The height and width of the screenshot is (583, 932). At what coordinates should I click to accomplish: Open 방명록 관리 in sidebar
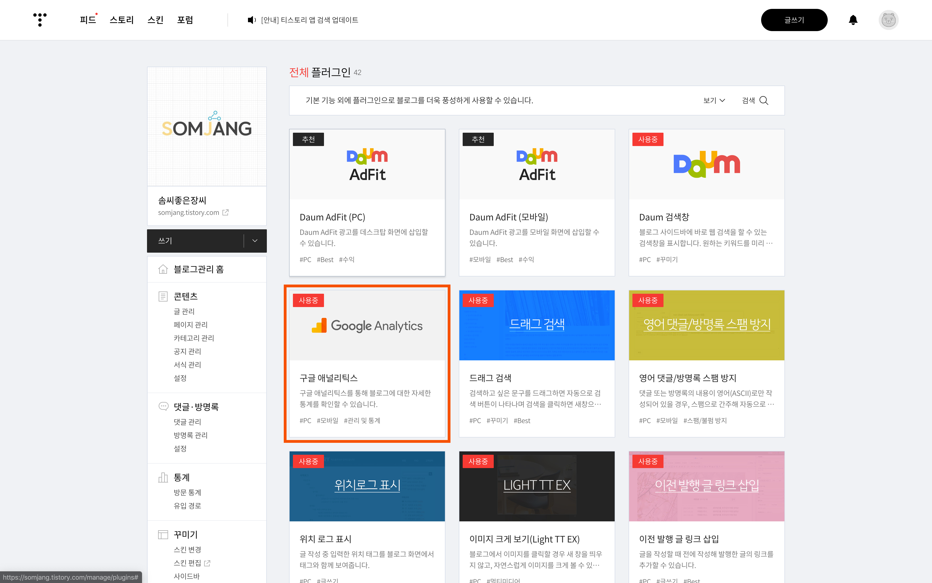[191, 435]
